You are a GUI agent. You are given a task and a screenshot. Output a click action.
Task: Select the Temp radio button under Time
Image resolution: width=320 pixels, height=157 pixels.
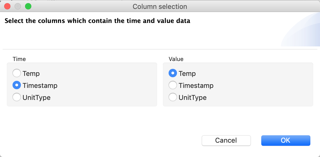tap(17, 74)
